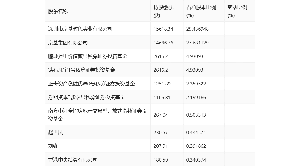Select 南方中证全指房地产交易型开放式指数证券投资基金 name
Screen dimensions: 300x166
98,115
